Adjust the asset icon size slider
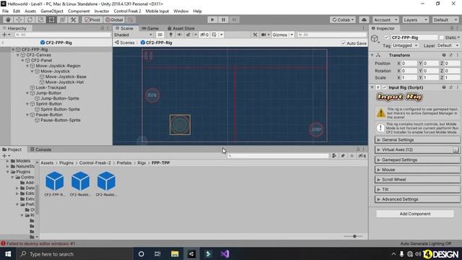The height and width of the screenshot is (260, 462). [354, 236]
